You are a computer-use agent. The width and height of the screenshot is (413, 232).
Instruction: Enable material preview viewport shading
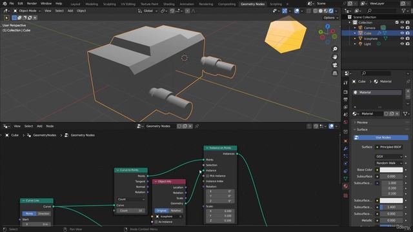(326, 11)
